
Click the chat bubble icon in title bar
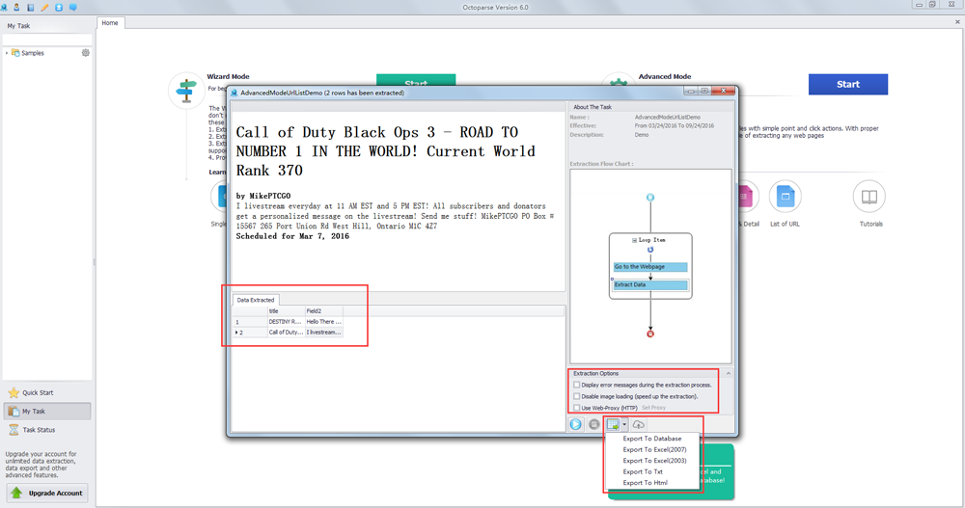(72, 7)
